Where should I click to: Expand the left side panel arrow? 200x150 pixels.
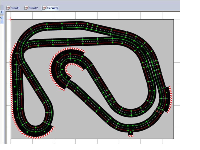tap(1, 12)
